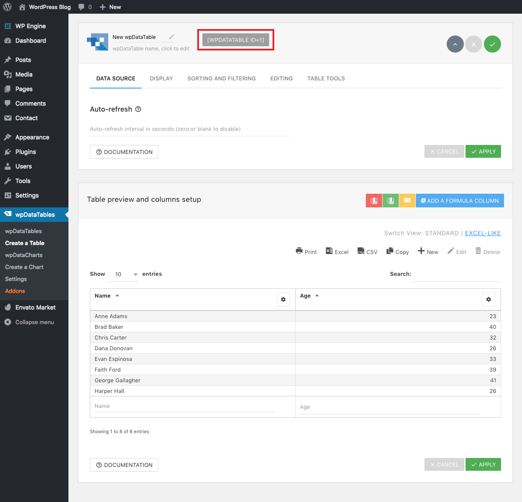This screenshot has height=502, width=522.
Task: Open the Show entries count dropdown
Action: pyautogui.click(x=124, y=274)
